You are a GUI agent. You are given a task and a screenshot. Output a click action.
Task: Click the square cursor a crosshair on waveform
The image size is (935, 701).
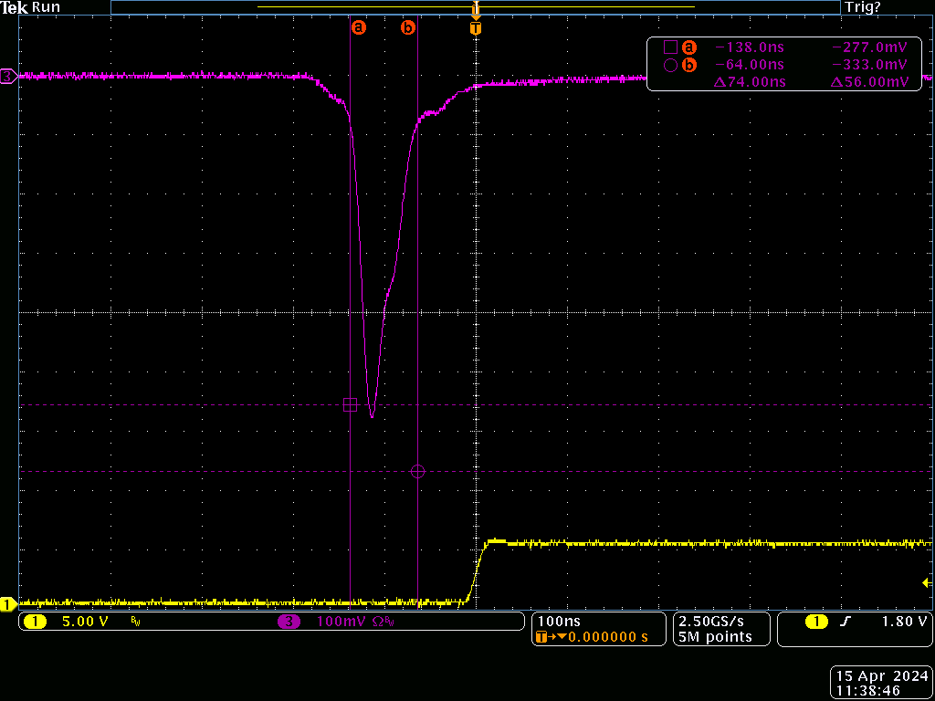coord(350,404)
